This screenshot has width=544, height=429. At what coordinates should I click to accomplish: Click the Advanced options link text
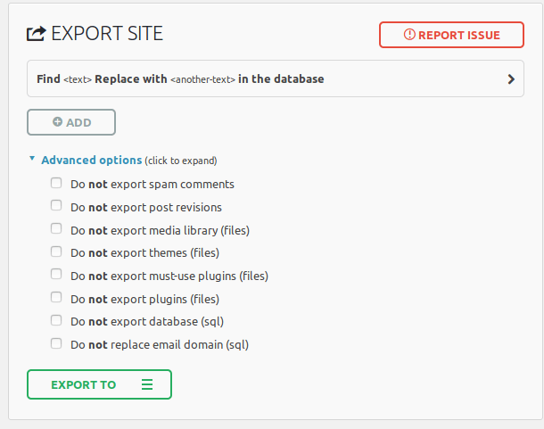[92, 160]
